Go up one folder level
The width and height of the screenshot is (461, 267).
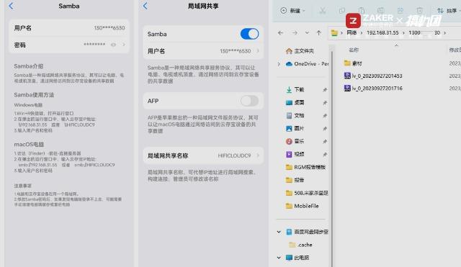(319, 32)
